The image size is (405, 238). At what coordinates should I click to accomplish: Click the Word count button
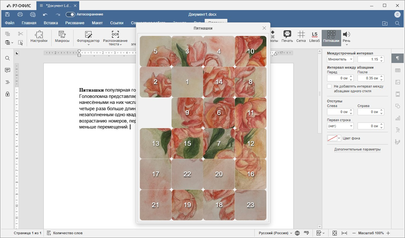[x=64, y=233]
